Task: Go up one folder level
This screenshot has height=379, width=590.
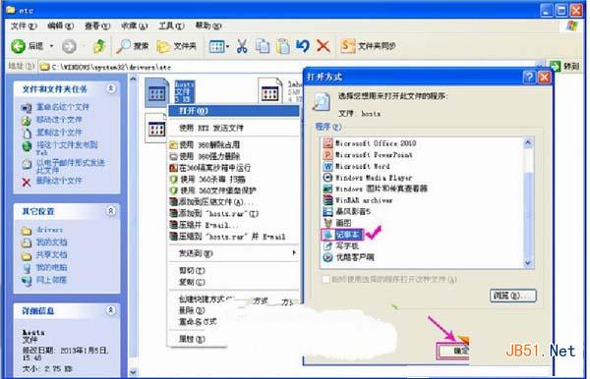Action: coord(99,46)
